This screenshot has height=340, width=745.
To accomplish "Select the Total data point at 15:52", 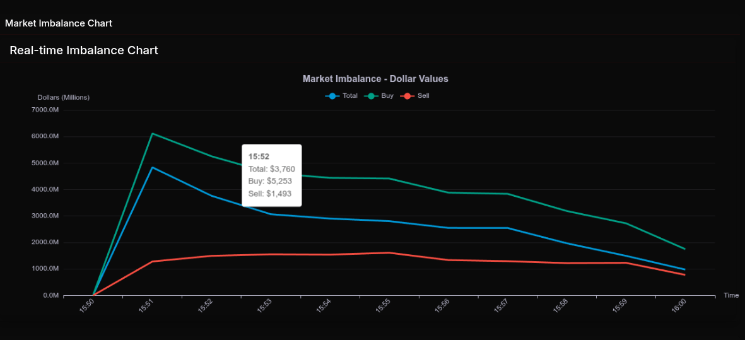I will coord(212,196).
